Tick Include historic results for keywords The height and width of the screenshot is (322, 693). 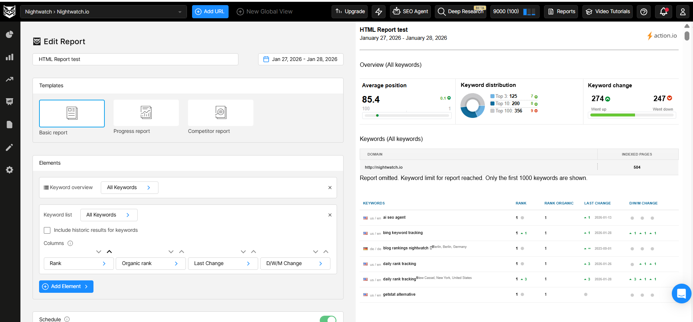point(47,230)
